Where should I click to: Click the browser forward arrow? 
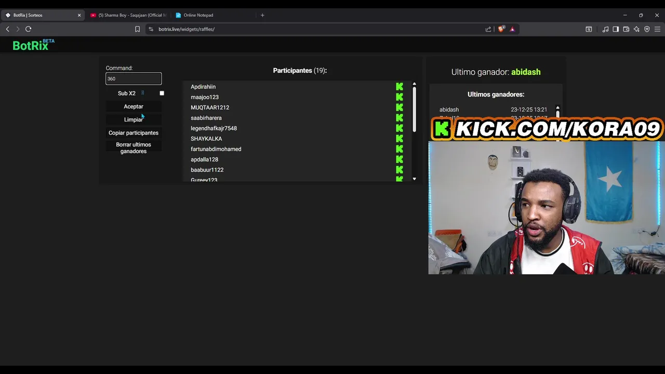18,29
